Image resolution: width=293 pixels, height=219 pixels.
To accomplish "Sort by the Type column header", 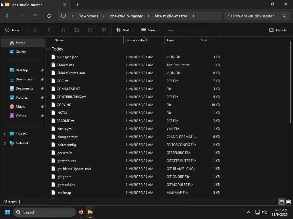I will click(182, 40).
